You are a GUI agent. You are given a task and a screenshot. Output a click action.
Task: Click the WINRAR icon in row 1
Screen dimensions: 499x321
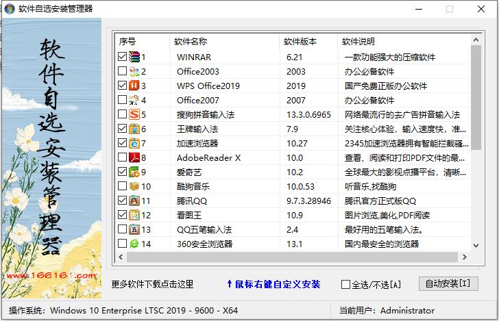[134, 57]
